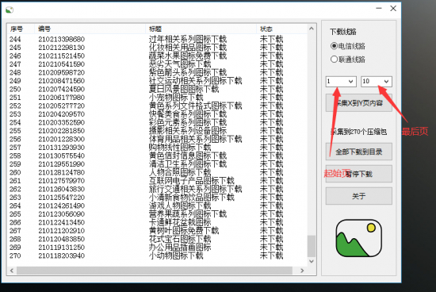Minimize the downloader window
Image resolution: width=436 pixels, height=292 pixels.
click(x=379, y=9)
